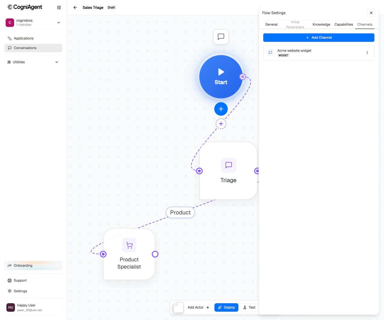Select the Product Specialist input port

103,254
